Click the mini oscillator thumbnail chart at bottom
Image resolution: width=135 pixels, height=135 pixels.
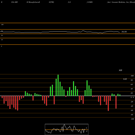tap(67, 129)
